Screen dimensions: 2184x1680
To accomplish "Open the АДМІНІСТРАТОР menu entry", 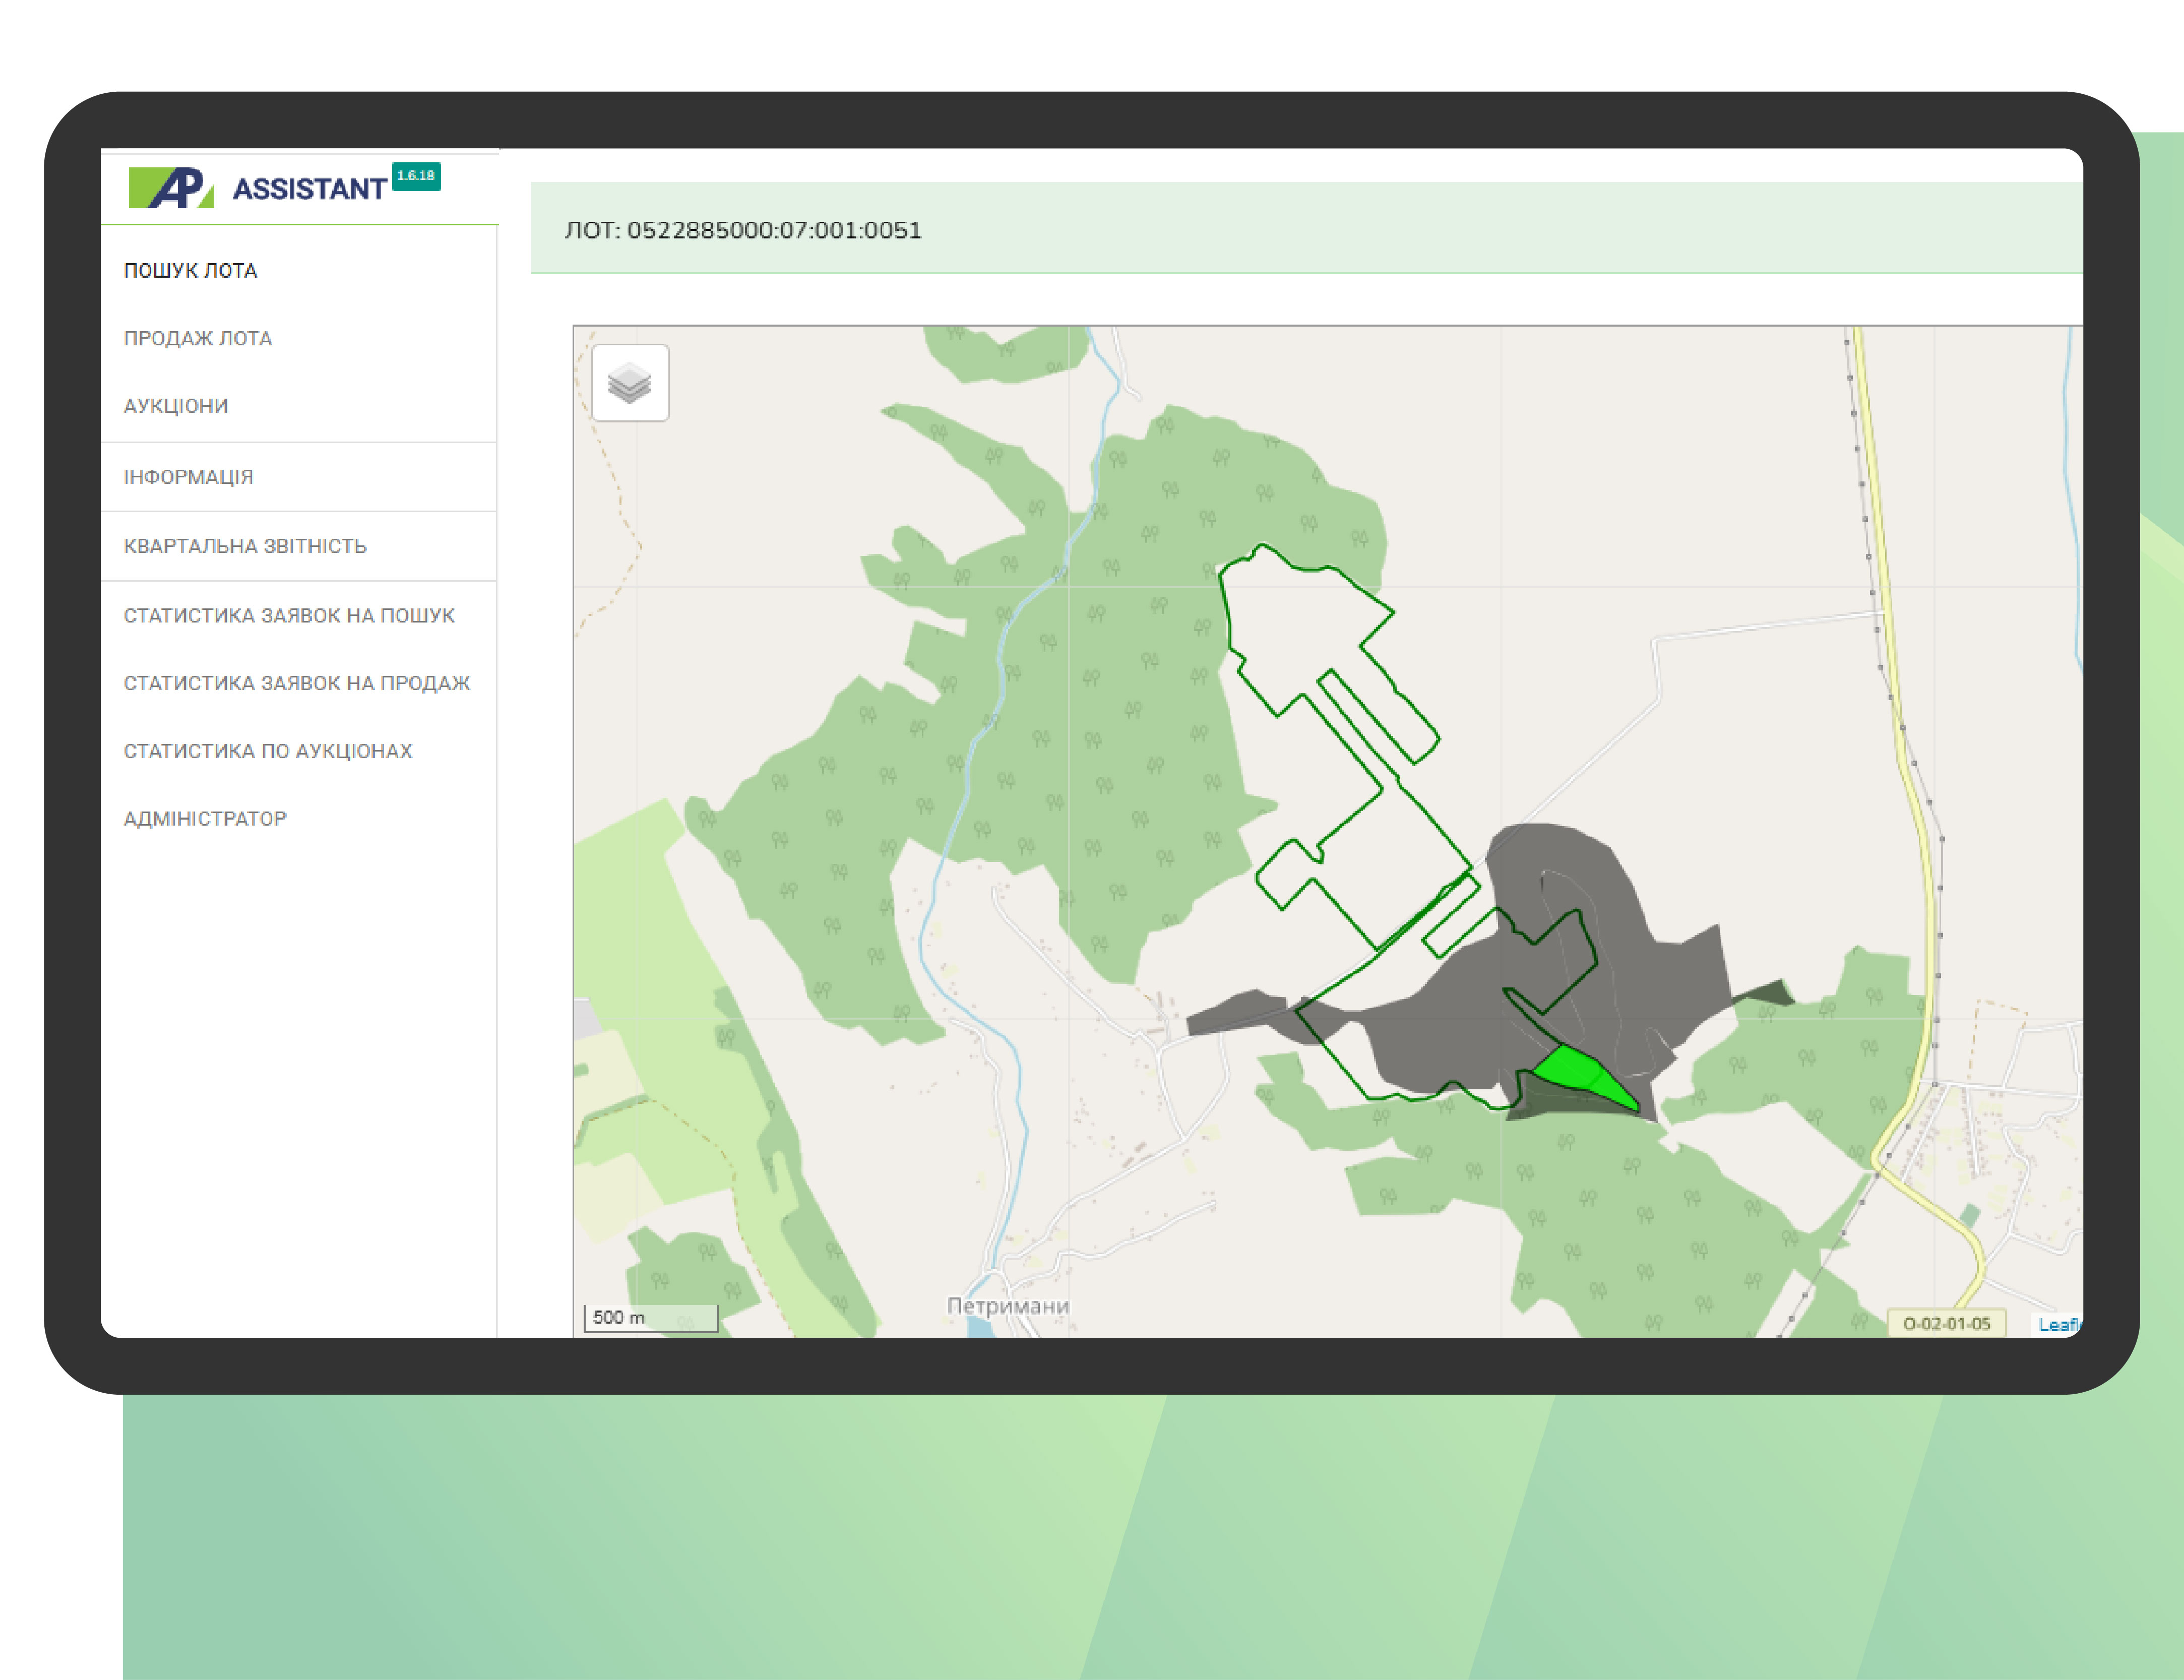I will click(205, 819).
